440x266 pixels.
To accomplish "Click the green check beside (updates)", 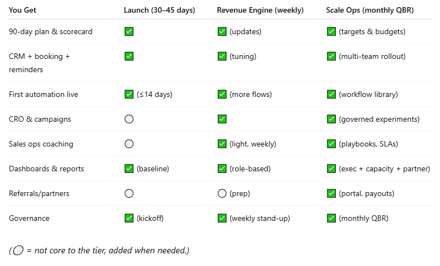I will (x=222, y=31).
